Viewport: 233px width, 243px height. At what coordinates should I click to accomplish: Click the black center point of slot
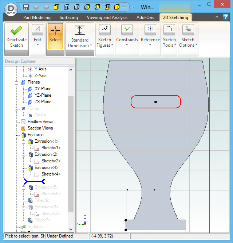tap(155, 102)
